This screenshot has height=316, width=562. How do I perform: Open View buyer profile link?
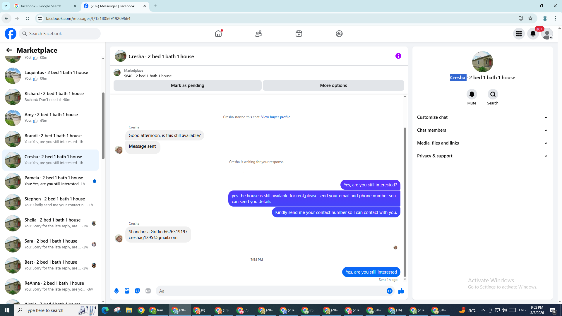point(275,117)
